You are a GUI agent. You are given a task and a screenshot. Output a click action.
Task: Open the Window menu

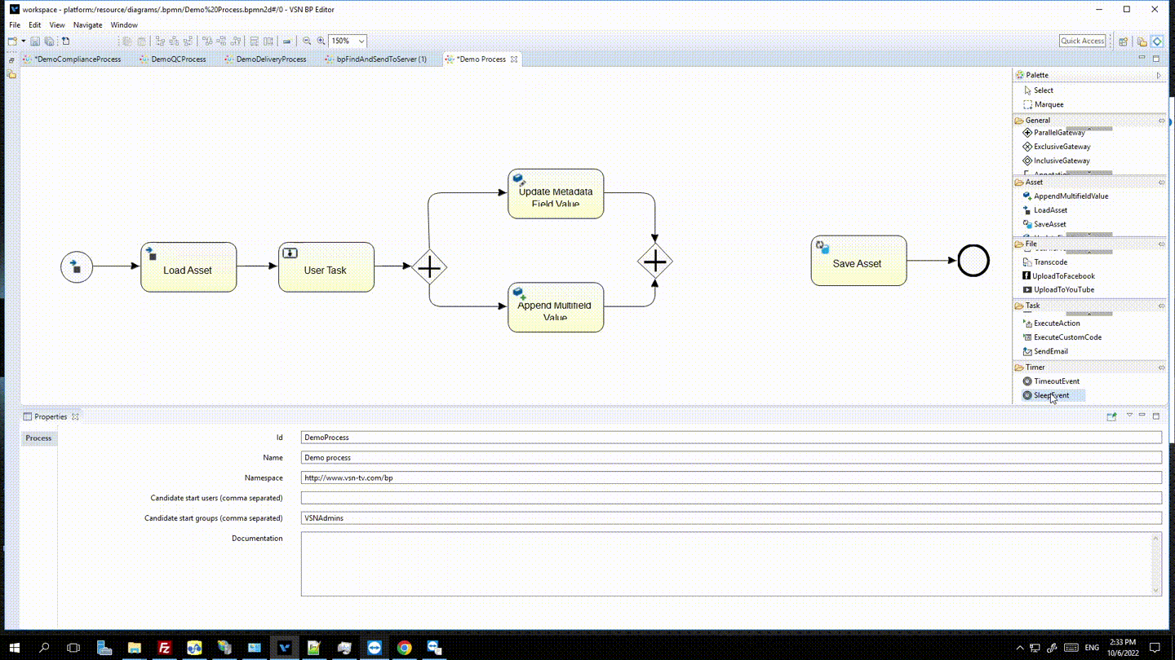pos(124,25)
